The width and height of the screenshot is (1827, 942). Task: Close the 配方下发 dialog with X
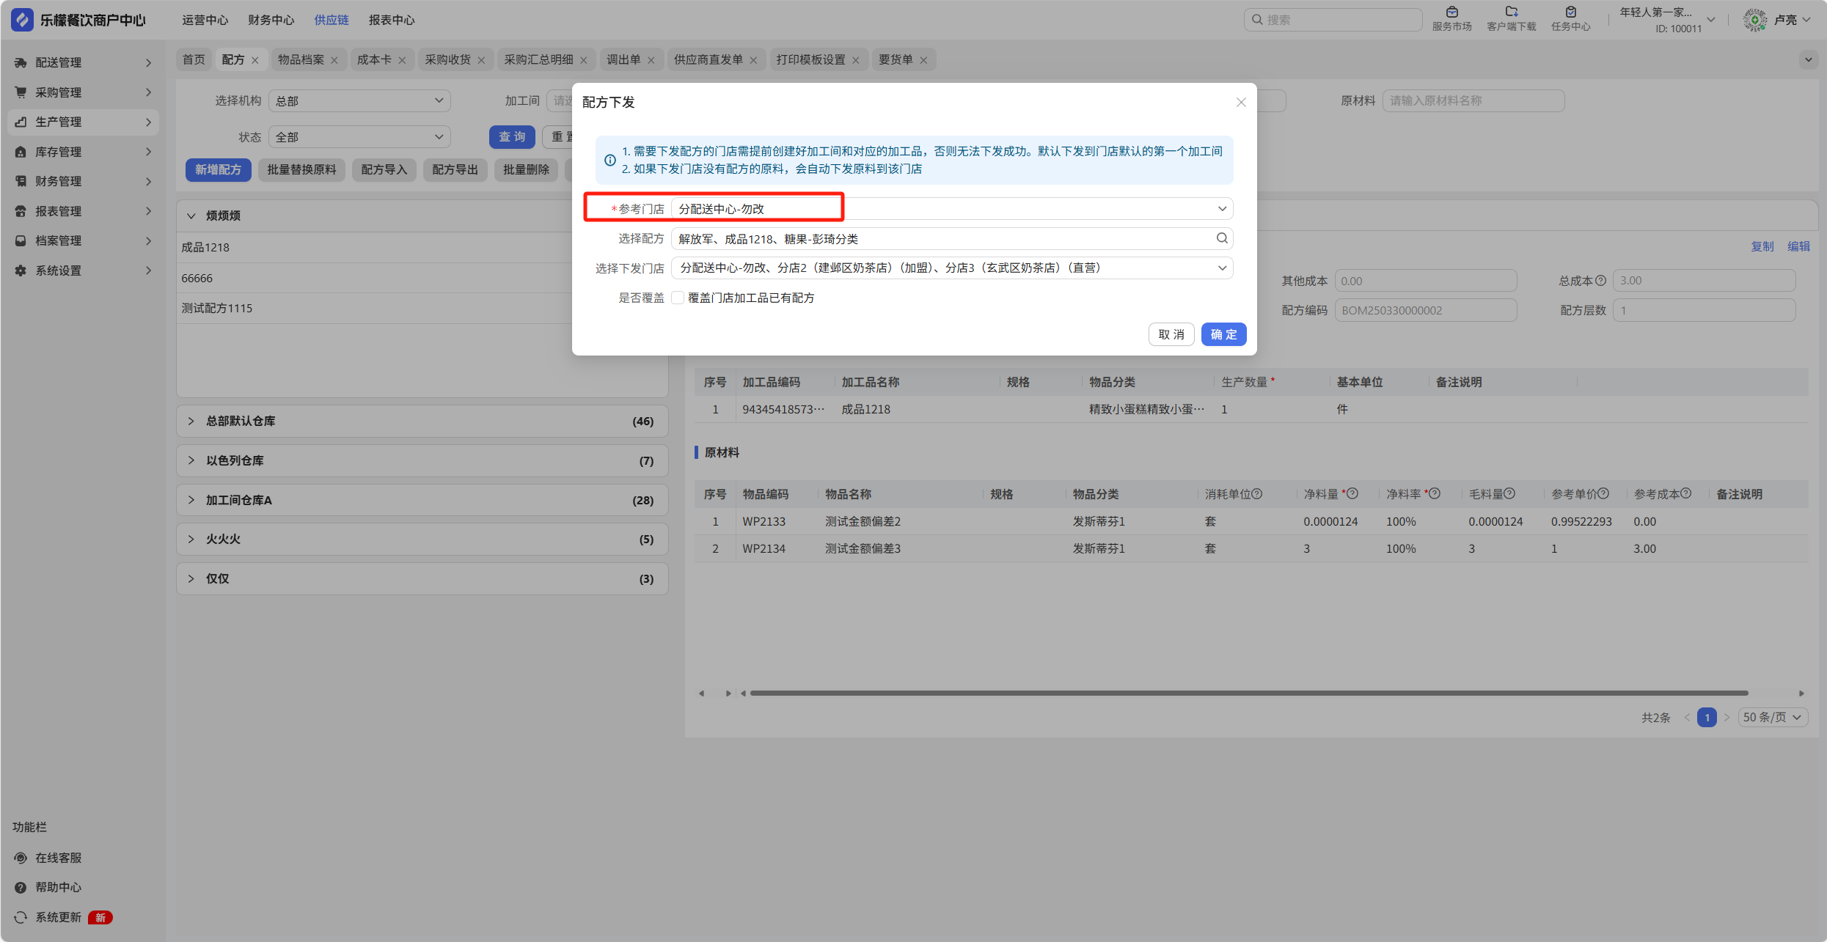[x=1241, y=103]
